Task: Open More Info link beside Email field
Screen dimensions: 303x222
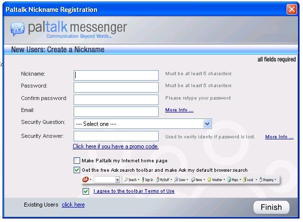Action: (179, 110)
